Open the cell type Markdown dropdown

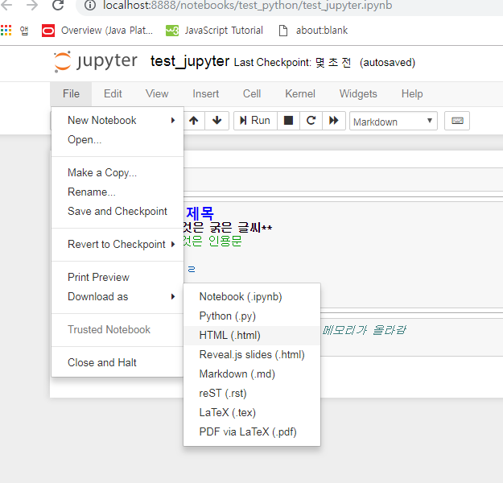click(394, 121)
